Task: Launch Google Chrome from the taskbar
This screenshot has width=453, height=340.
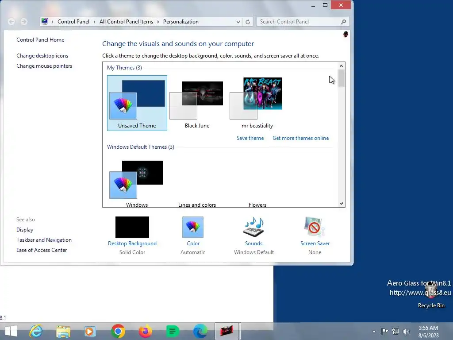Action: click(x=118, y=331)
